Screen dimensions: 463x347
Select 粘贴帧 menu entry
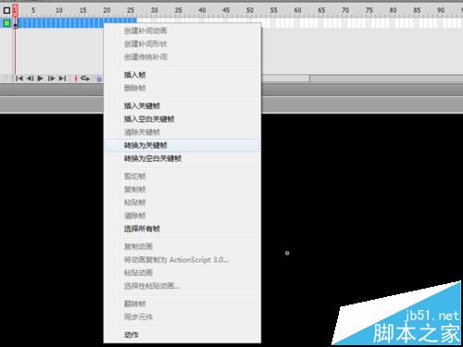pyautogui.click(x=182, y=203)
